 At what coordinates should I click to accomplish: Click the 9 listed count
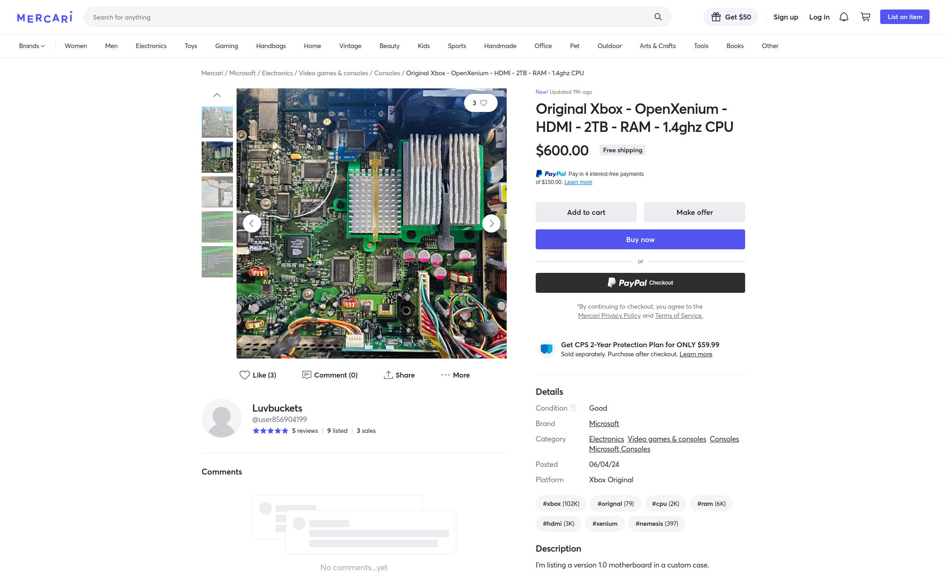point(337,431)
